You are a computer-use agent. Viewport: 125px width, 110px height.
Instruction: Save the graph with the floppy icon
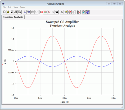click(x=12, y=12)
